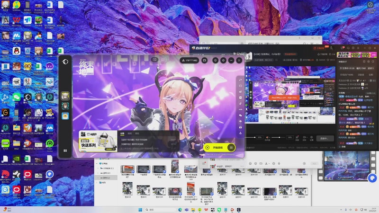Click the game video preview with filmstrip border

(x=347, y=166)
